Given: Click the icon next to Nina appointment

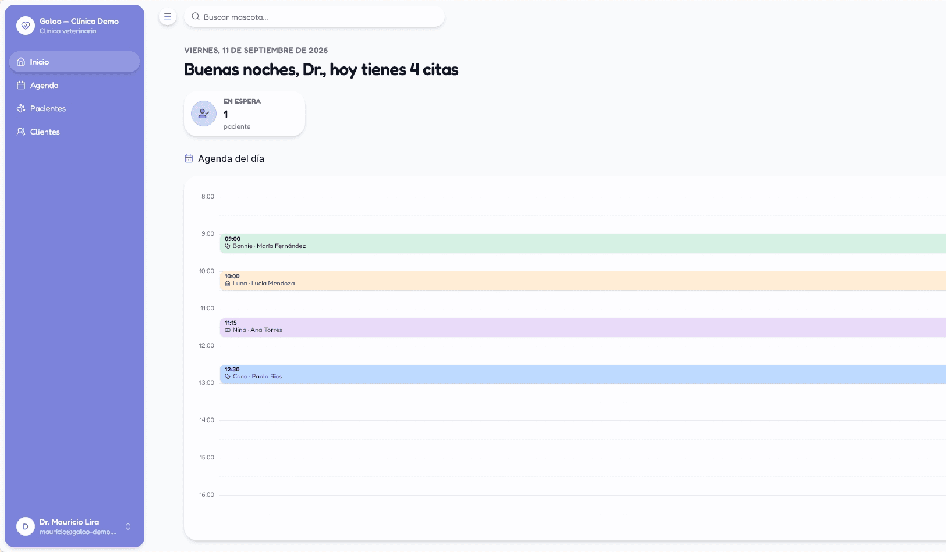Looking at the screenshot, I should click(228, 330).
